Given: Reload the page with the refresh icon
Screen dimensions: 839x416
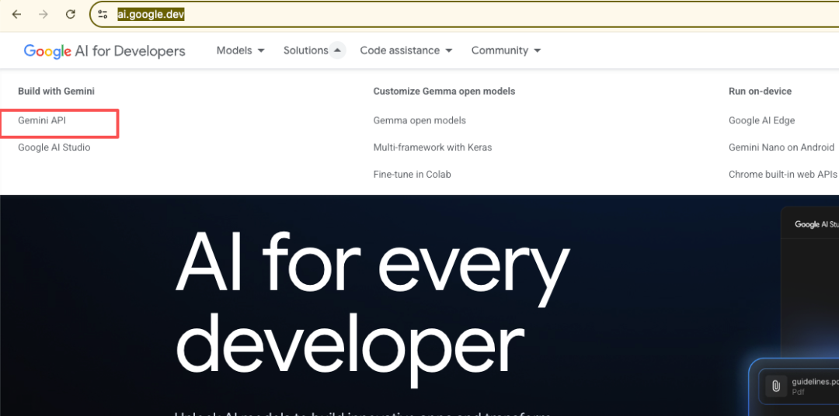Looking at the screenshot, I should click(x=70, y=15).
